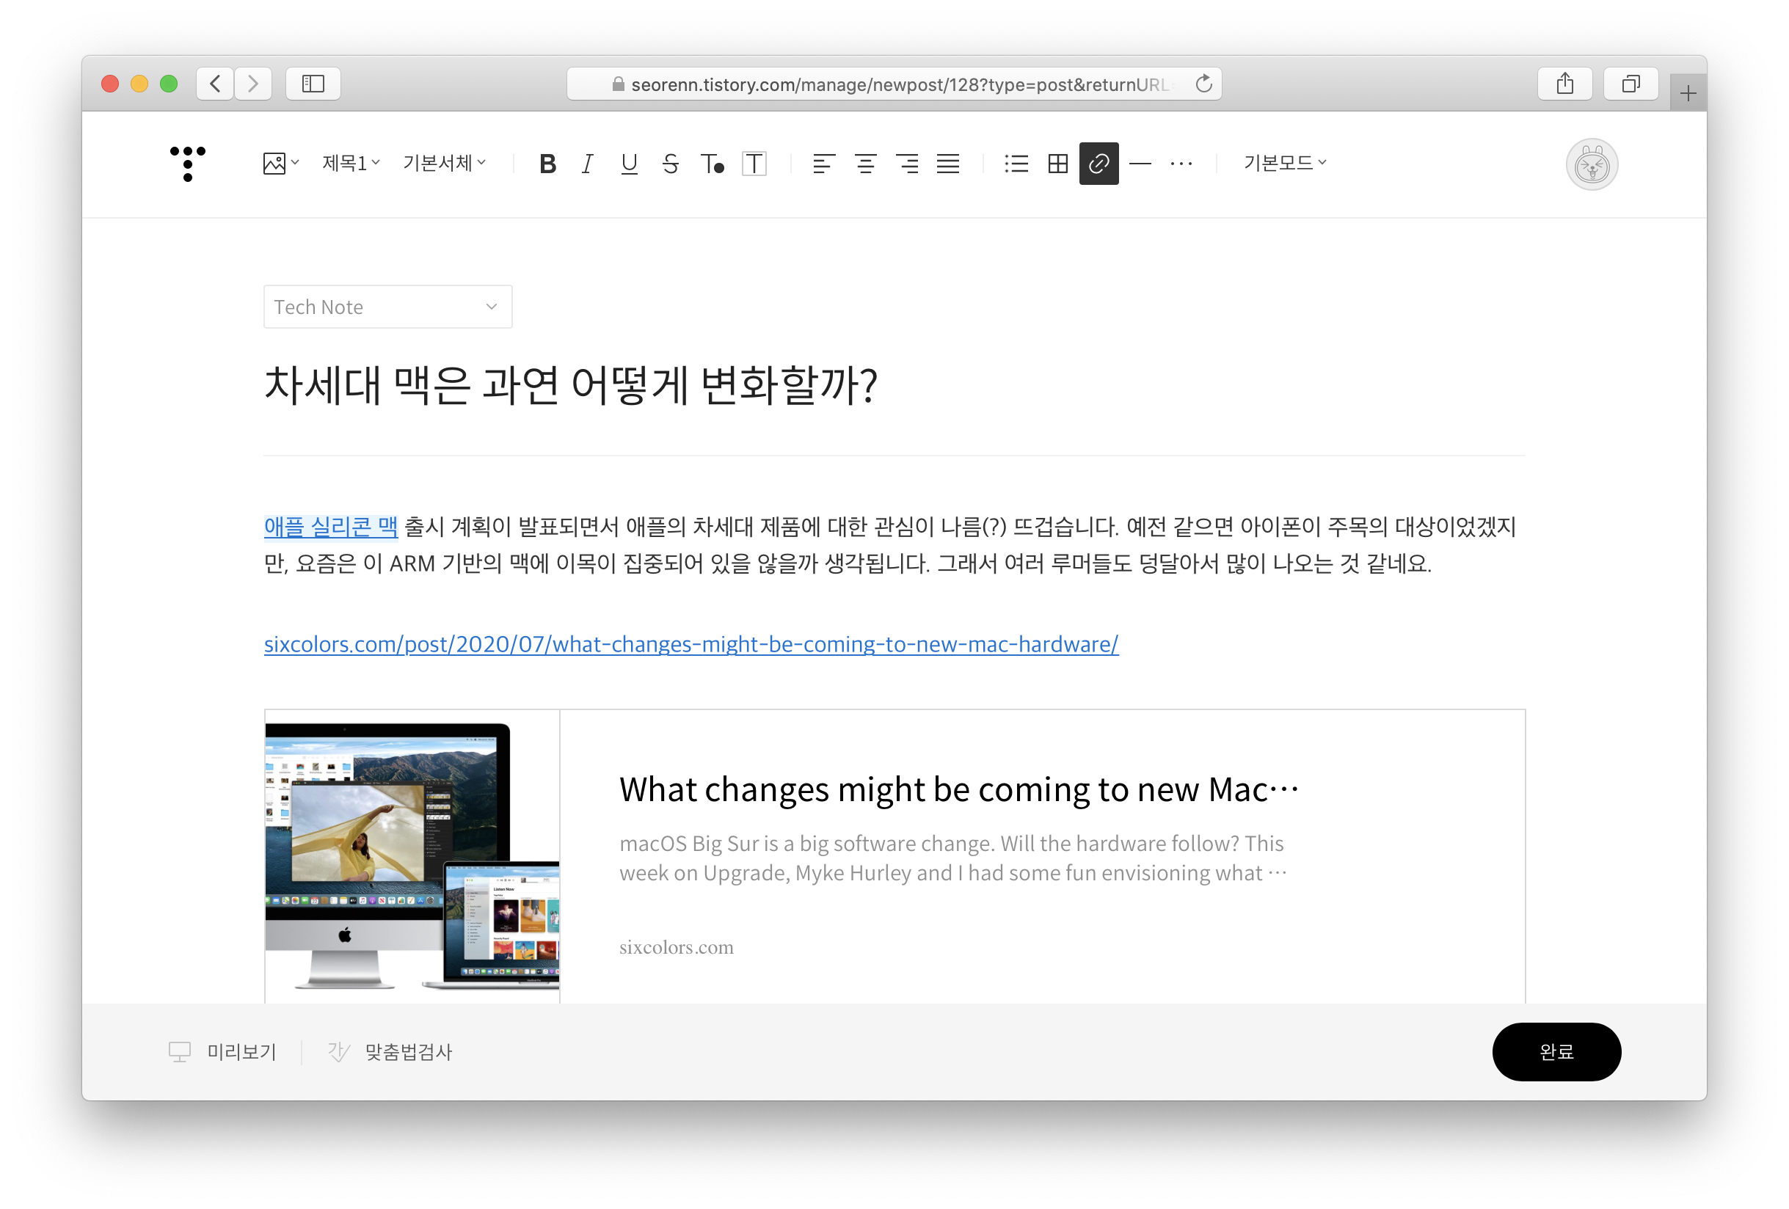
Task: Open the text color picker
Action: (712, 163)
